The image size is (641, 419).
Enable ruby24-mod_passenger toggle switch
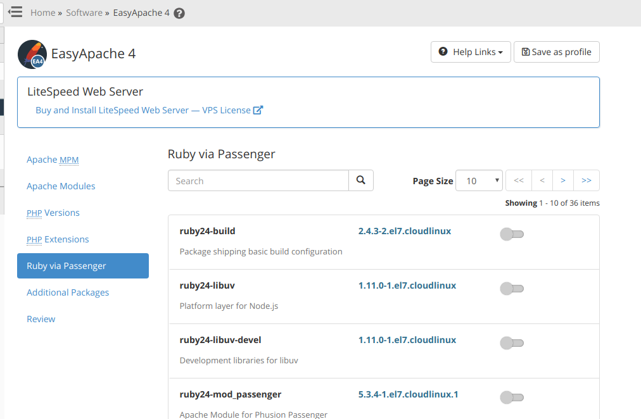click(512, 398)
